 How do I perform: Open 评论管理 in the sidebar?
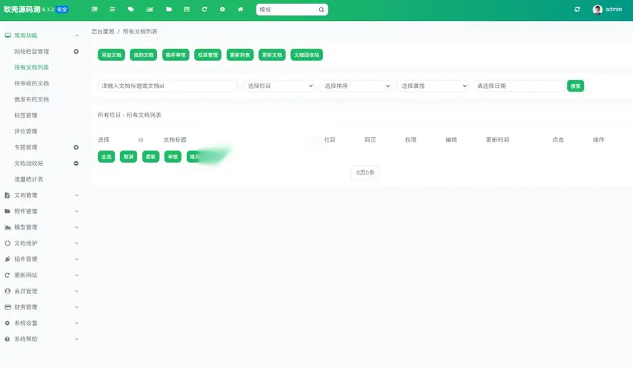(26, 131)
